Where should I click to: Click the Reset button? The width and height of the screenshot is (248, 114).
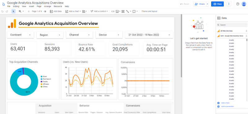point(185,4)
